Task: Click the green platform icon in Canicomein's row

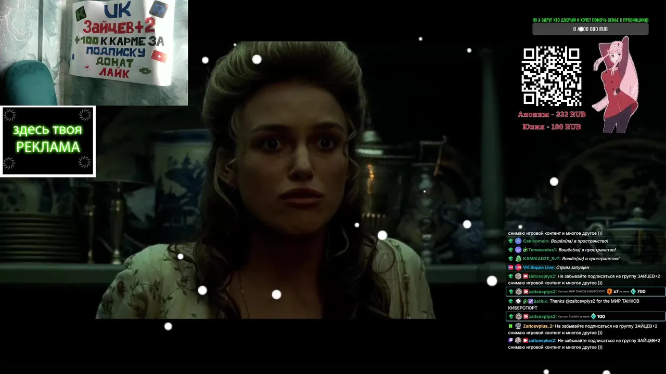Action: 511,241
